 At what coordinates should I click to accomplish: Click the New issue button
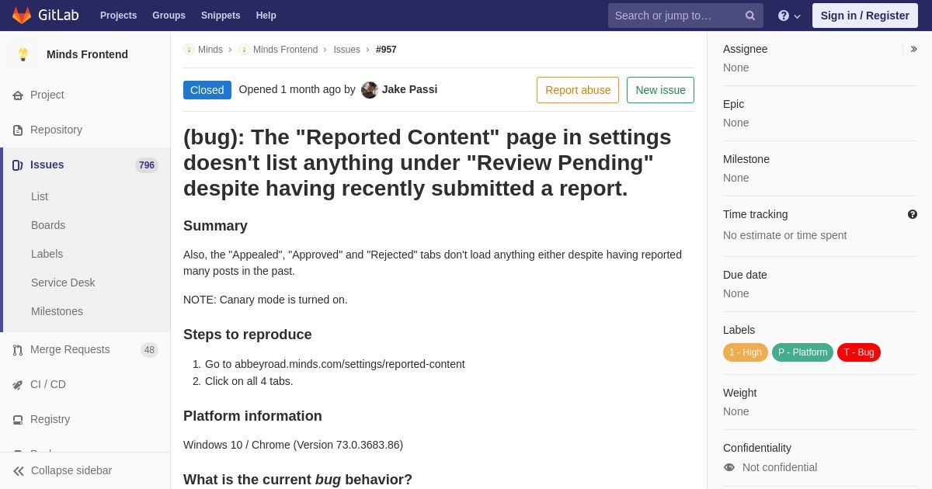660,90
